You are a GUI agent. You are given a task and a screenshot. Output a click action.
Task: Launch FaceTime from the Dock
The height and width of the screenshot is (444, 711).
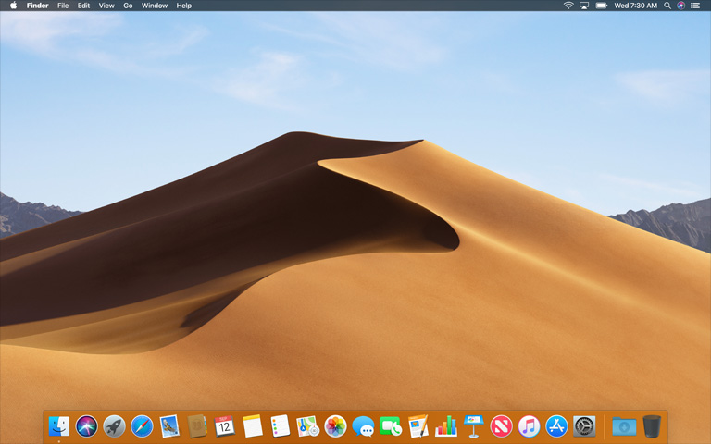coord(391,426)
